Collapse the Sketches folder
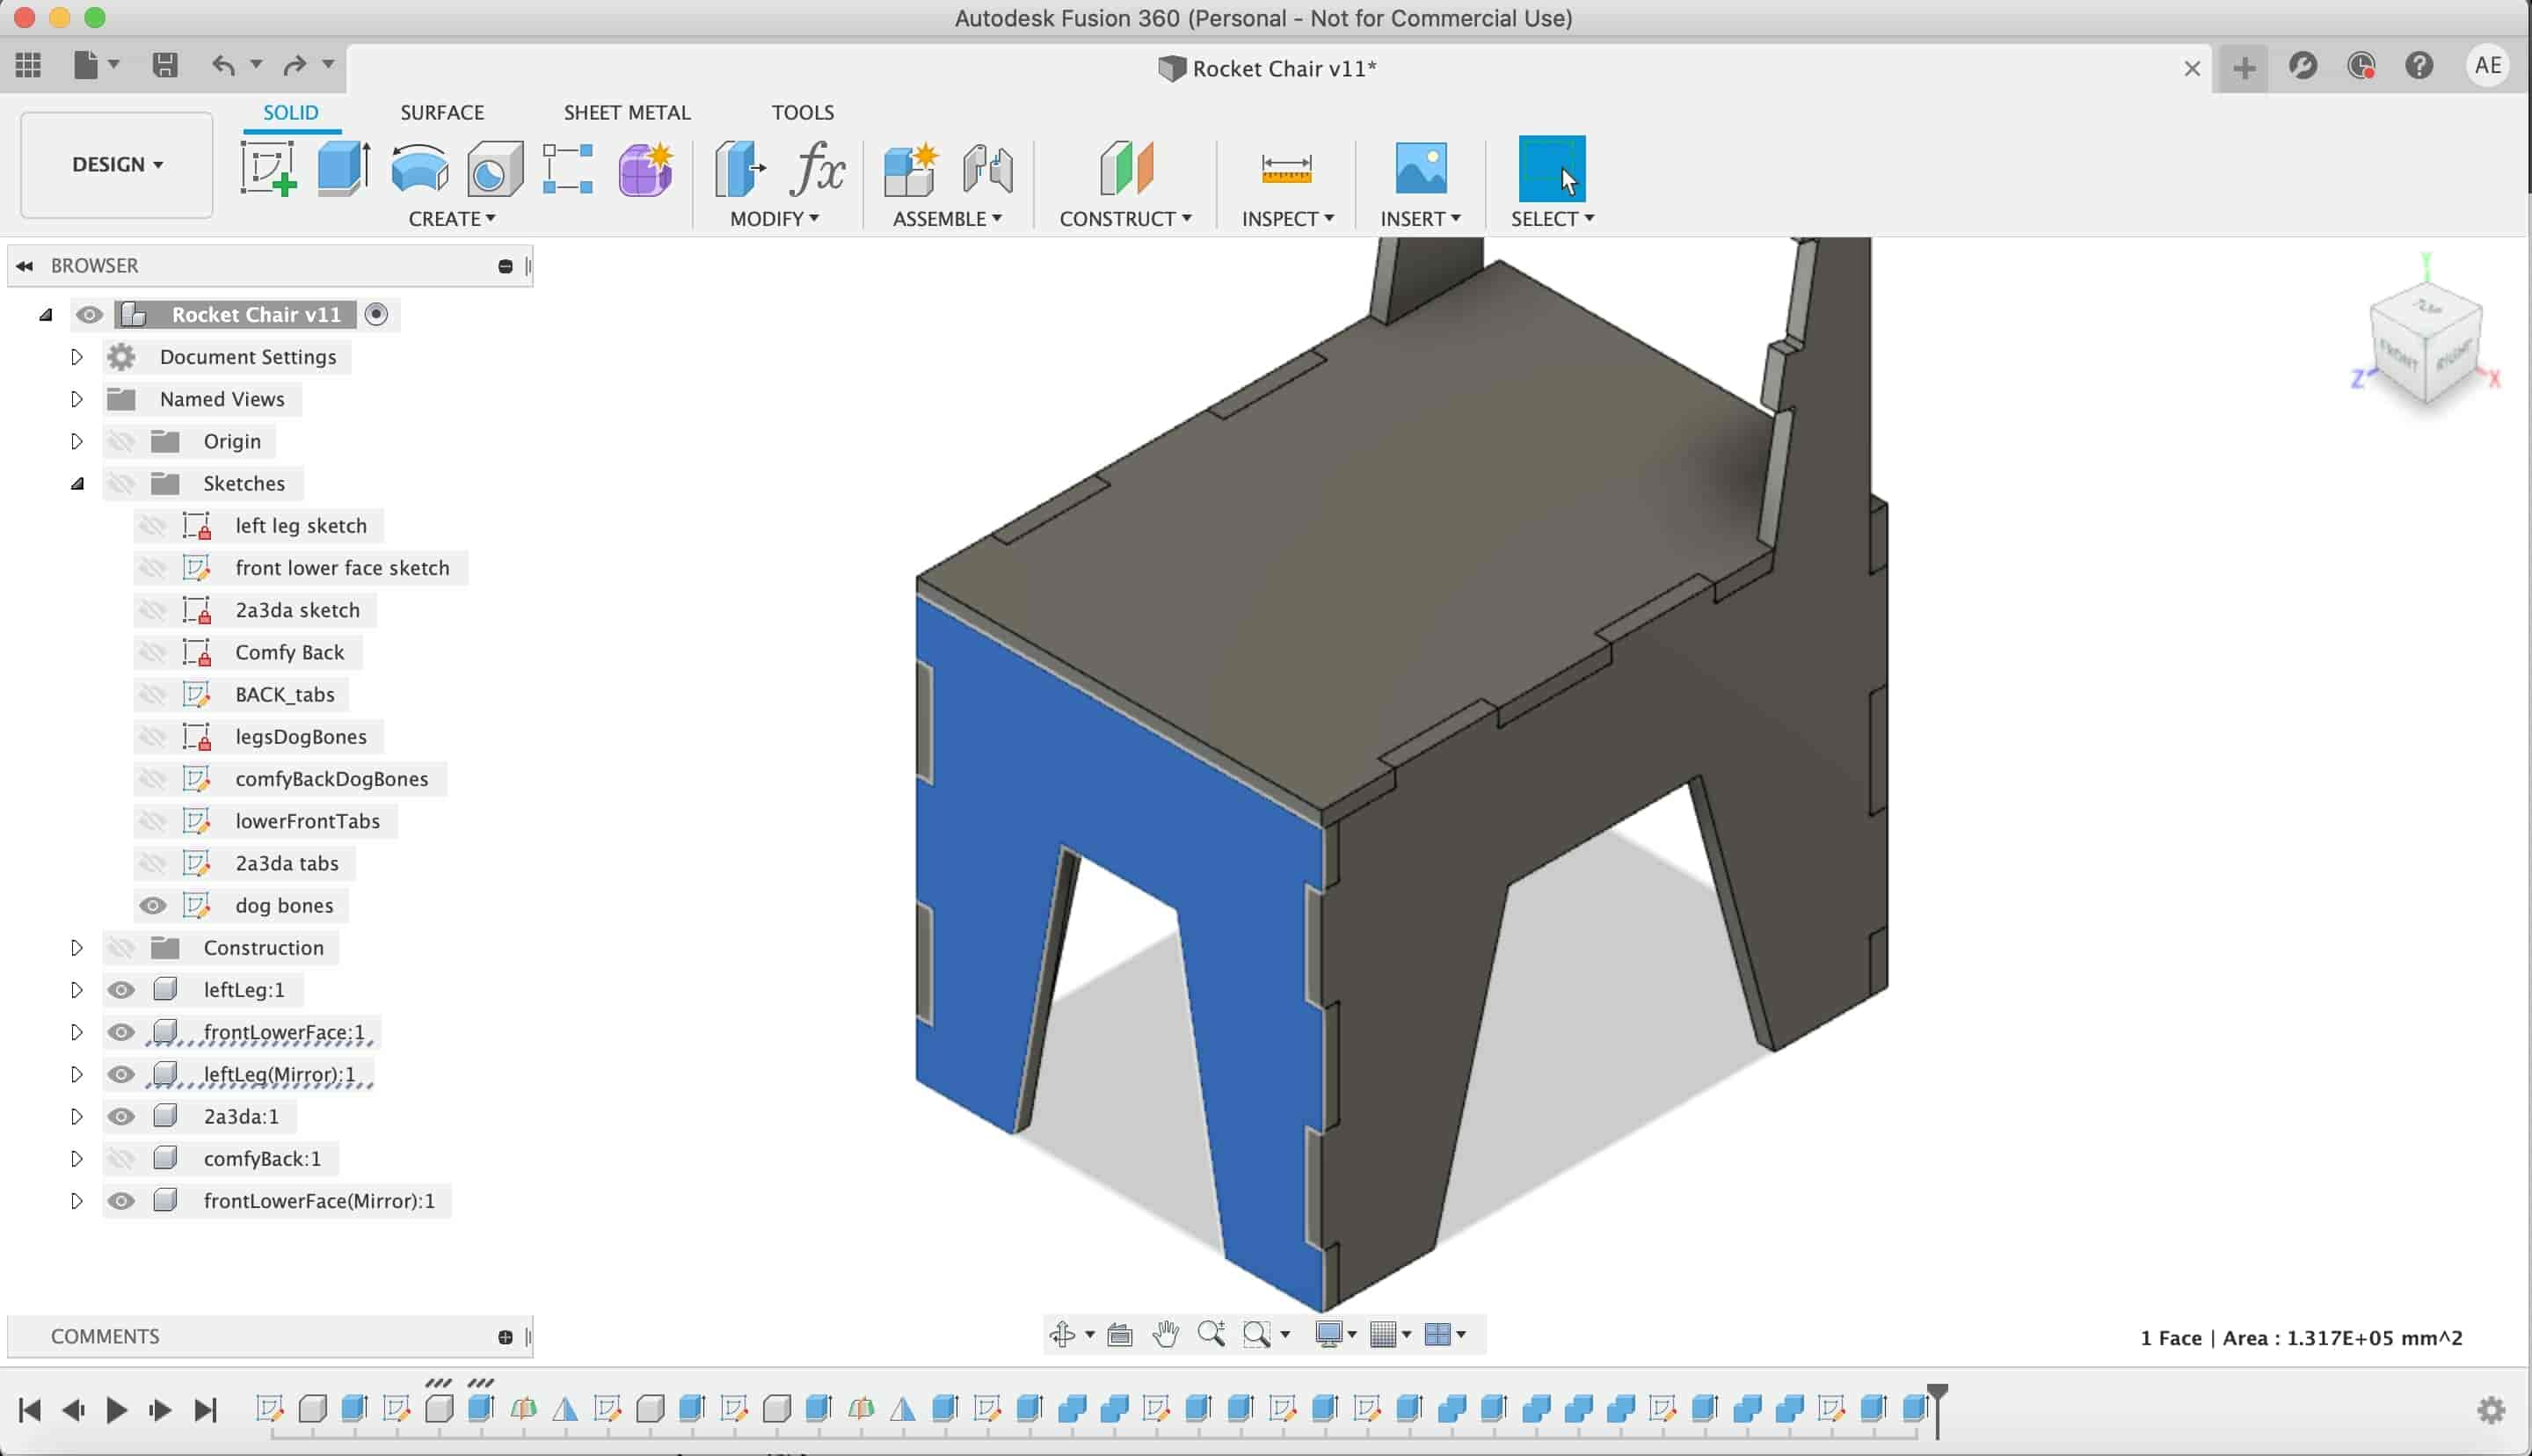Image resolution: width=2532 pixels, height=1456 pixels. (x=77, y=484)
